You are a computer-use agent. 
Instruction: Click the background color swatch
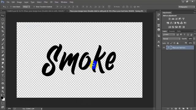tap(4, 100)
